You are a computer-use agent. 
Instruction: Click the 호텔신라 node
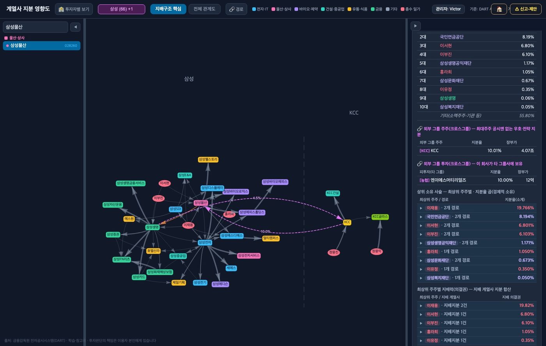point(153,251)
